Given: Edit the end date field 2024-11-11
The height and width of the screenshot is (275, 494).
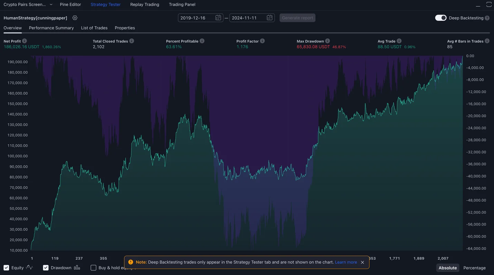Looking at the screenshot, I should pos(252,18).
